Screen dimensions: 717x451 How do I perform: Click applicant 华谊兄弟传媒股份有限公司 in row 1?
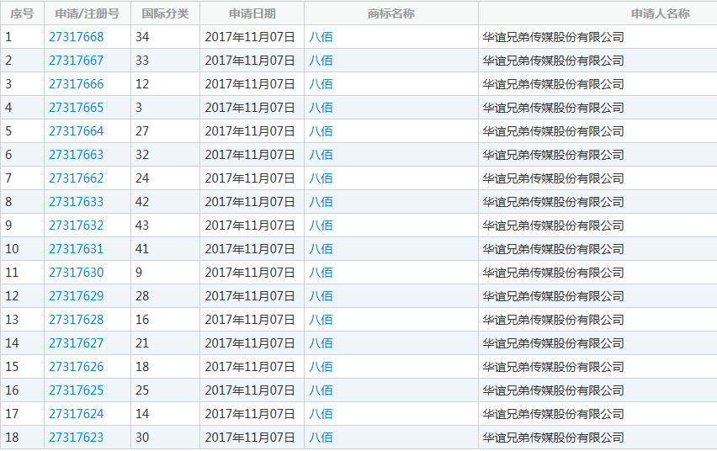tap(553, 37)
